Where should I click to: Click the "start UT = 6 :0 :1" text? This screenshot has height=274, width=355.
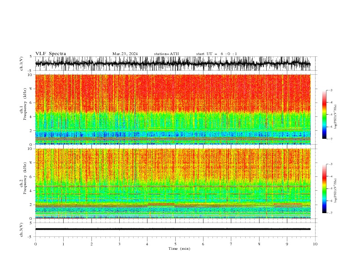216,54
